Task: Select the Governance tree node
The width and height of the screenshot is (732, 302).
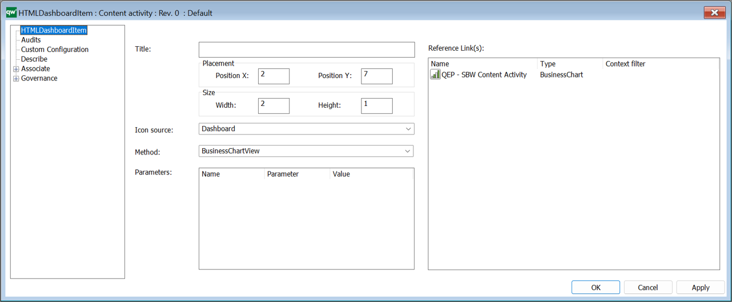Action: pyautogui.click(x=39, y=79)
